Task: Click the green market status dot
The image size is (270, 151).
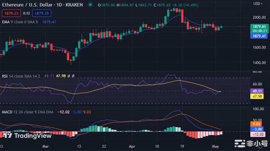Action: 90,5
